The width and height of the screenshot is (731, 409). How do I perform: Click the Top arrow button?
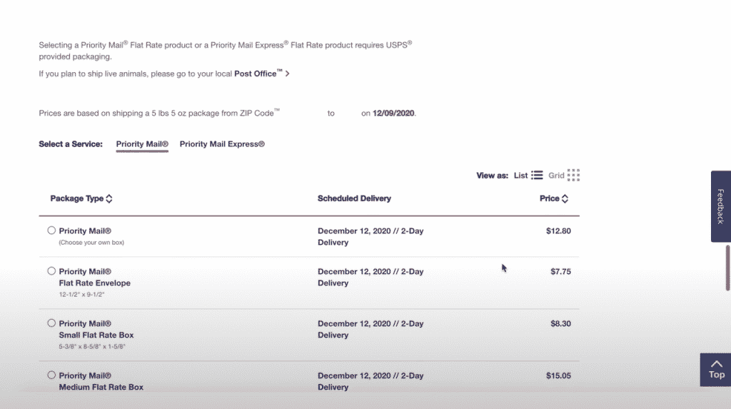(x=715, y=370)
